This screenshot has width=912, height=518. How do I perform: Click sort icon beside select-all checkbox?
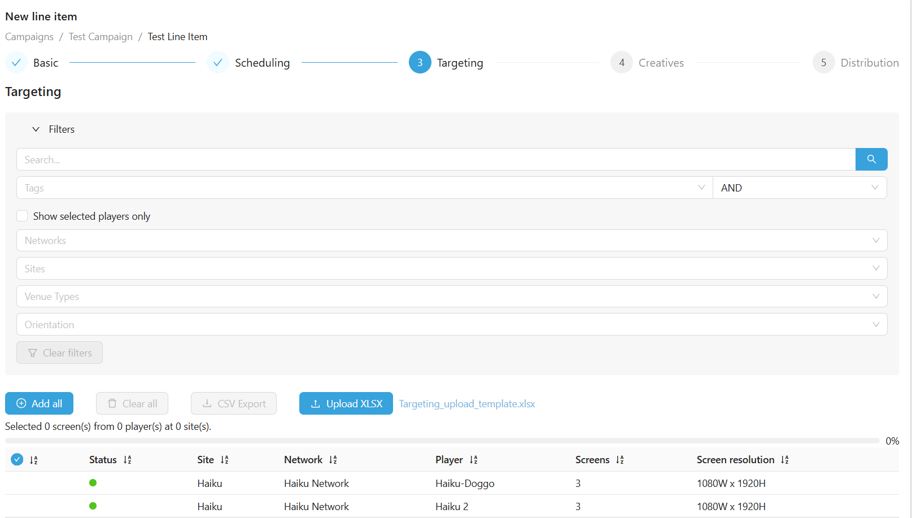tap(34, 460)
